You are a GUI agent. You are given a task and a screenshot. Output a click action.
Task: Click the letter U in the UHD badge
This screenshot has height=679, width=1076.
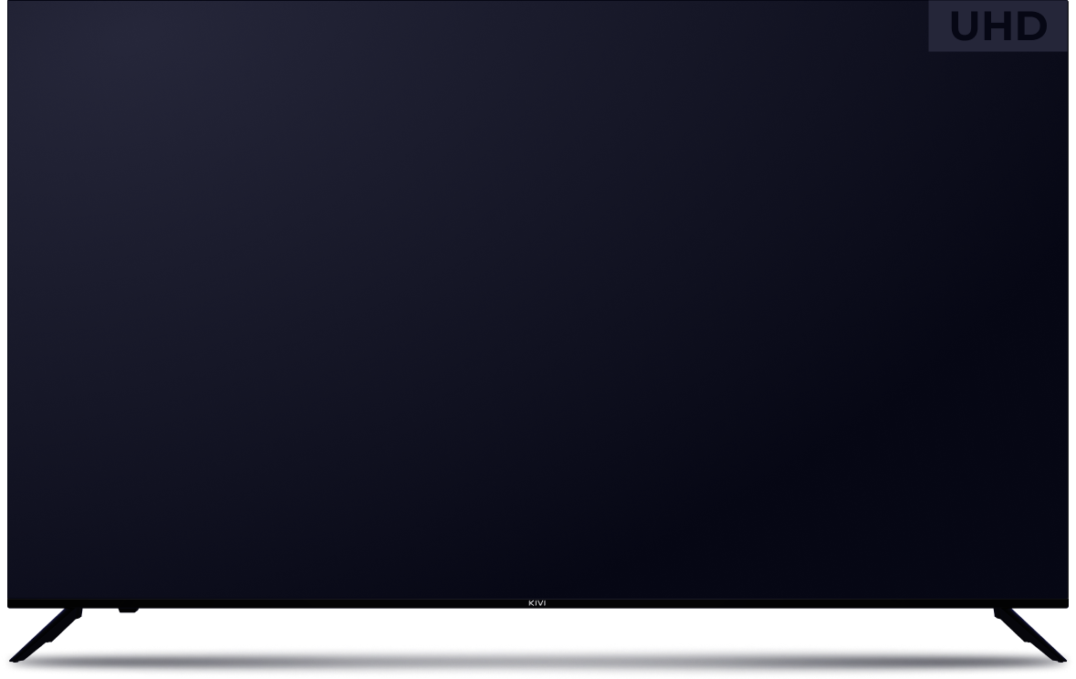click(966, 26)
